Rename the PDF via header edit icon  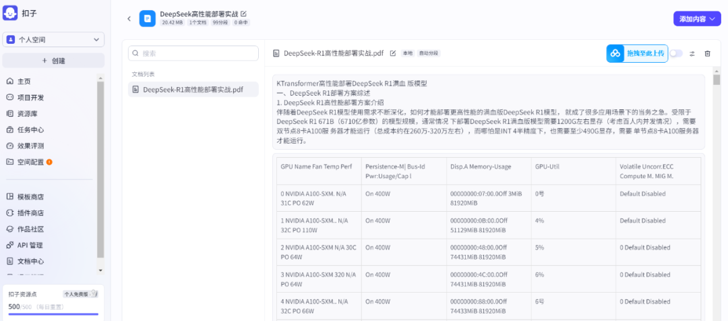(x=393, y=53)
